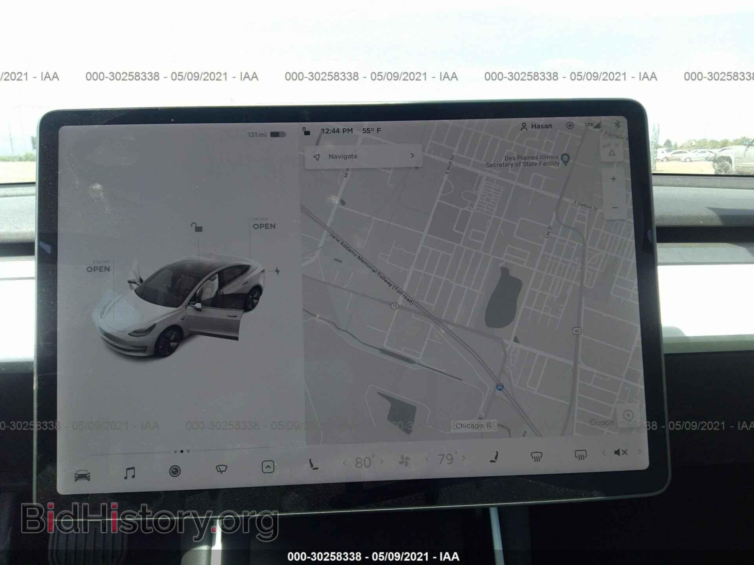Decrease passenger temperature below 79

pyautogui.click(x=427, y=459)
